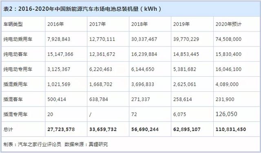Click the 纯电动专用车 row label
The width and height of the screenshot is (261, 153).
click(18, 69)
